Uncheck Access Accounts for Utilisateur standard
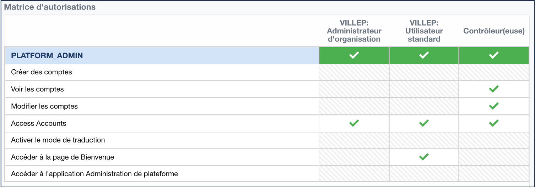535x188 pixels. click(x=424, y=123)
